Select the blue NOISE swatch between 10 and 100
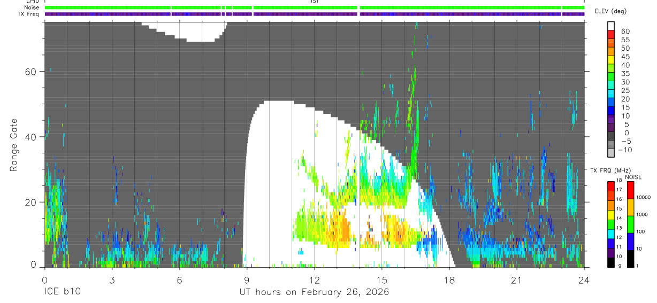 click(630, 242)
